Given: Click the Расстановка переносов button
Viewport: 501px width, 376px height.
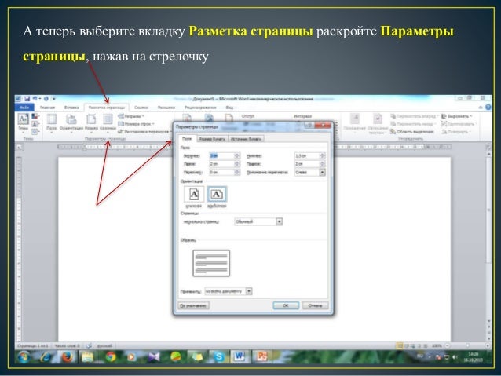Looking at the screenshot, I should (x=143, y=131).
